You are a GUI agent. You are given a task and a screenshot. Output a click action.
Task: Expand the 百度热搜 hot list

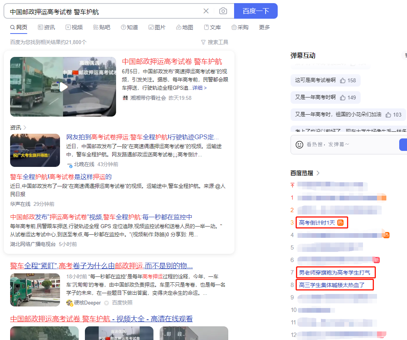pyautogui.click(x=318, y=173)
